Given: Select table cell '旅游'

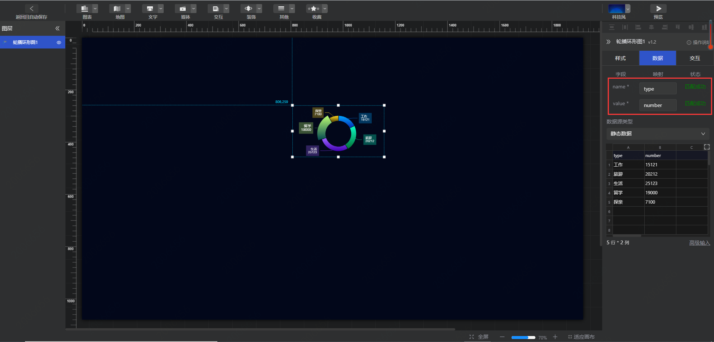Looking at the screenshot, I should point(629,174).
